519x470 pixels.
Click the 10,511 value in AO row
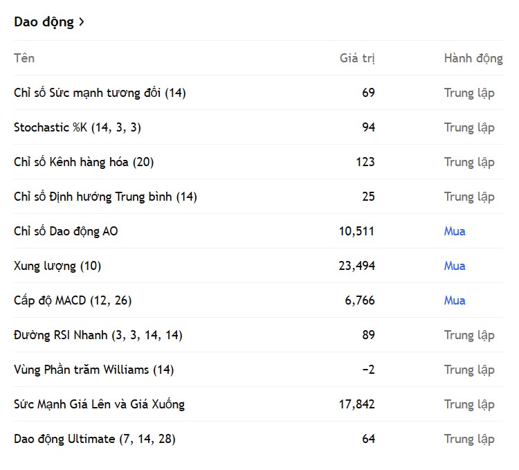coord(356,231)
